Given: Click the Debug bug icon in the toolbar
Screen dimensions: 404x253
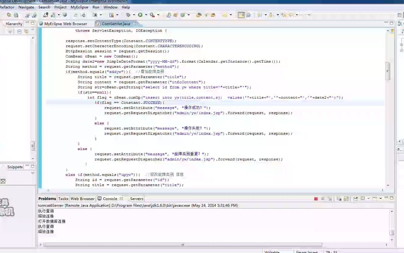Looking at the screenshot, I should coord(128,15).
